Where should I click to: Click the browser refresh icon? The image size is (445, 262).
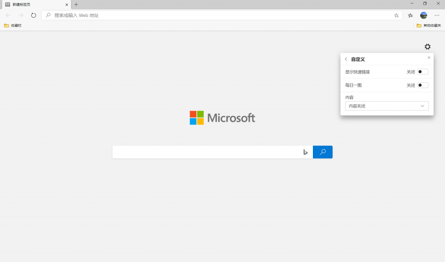pos(33,15)
